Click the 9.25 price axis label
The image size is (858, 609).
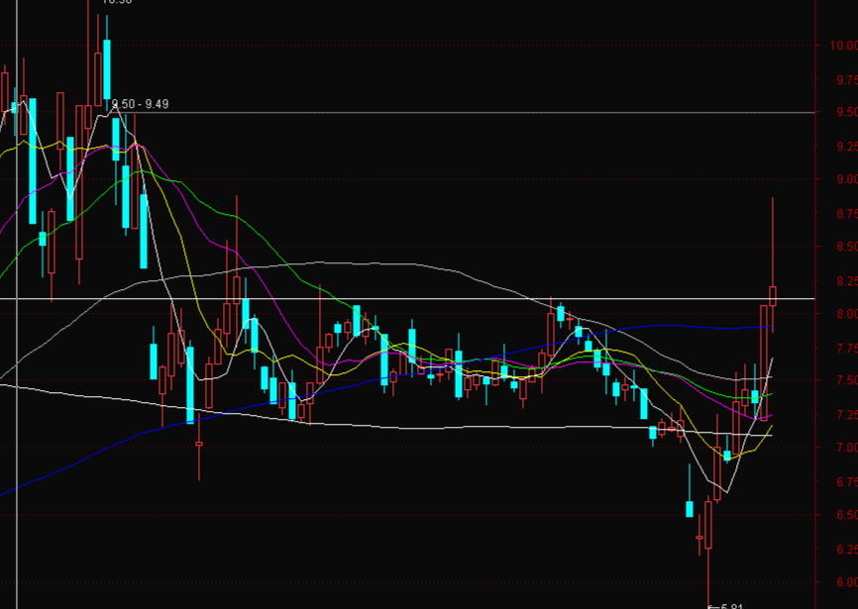click(x=846, y=147)
